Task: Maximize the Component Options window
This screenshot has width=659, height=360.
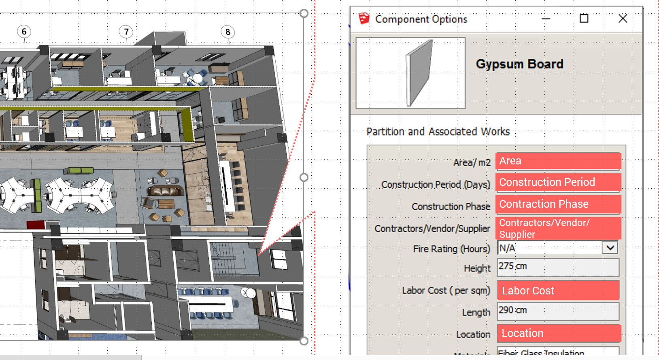Action: 584,19
